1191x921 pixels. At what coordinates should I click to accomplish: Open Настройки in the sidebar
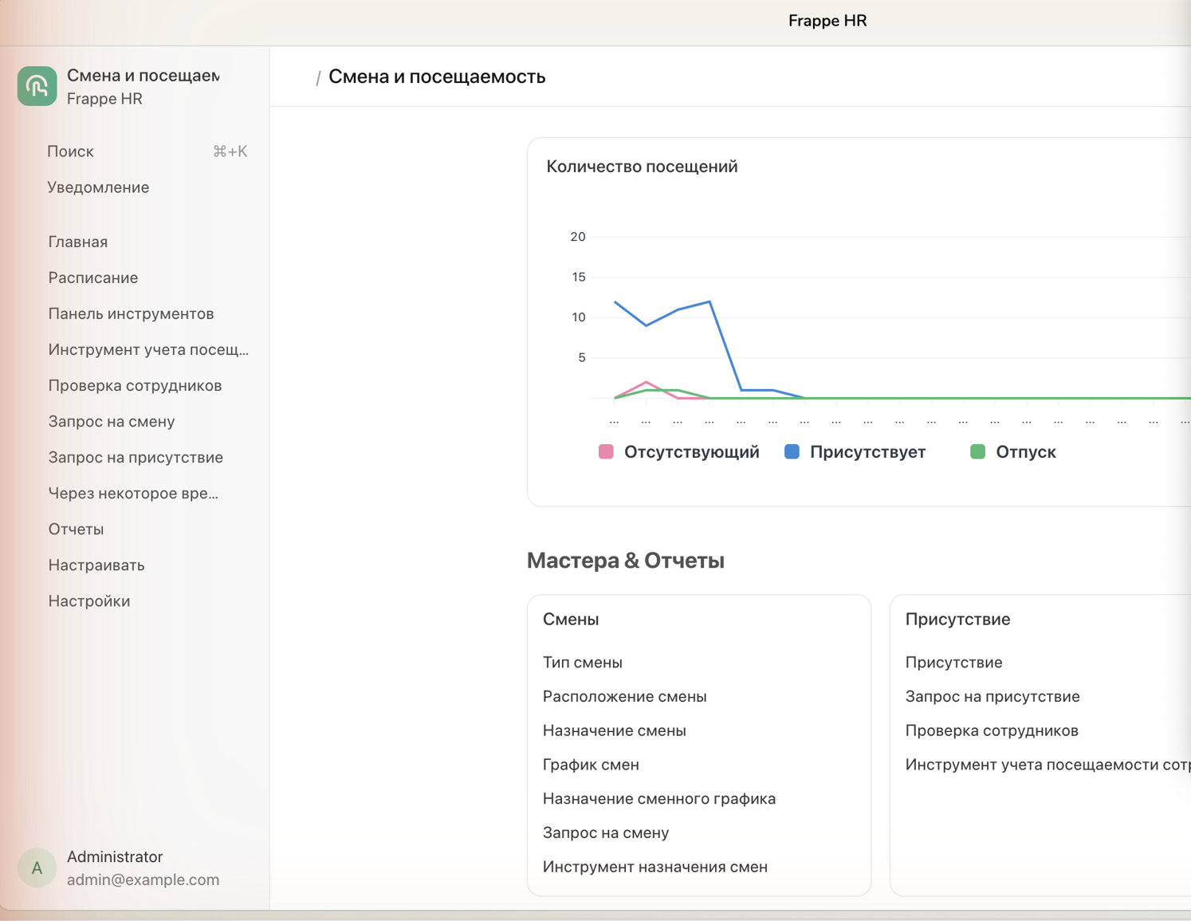[x=89, y=600]
